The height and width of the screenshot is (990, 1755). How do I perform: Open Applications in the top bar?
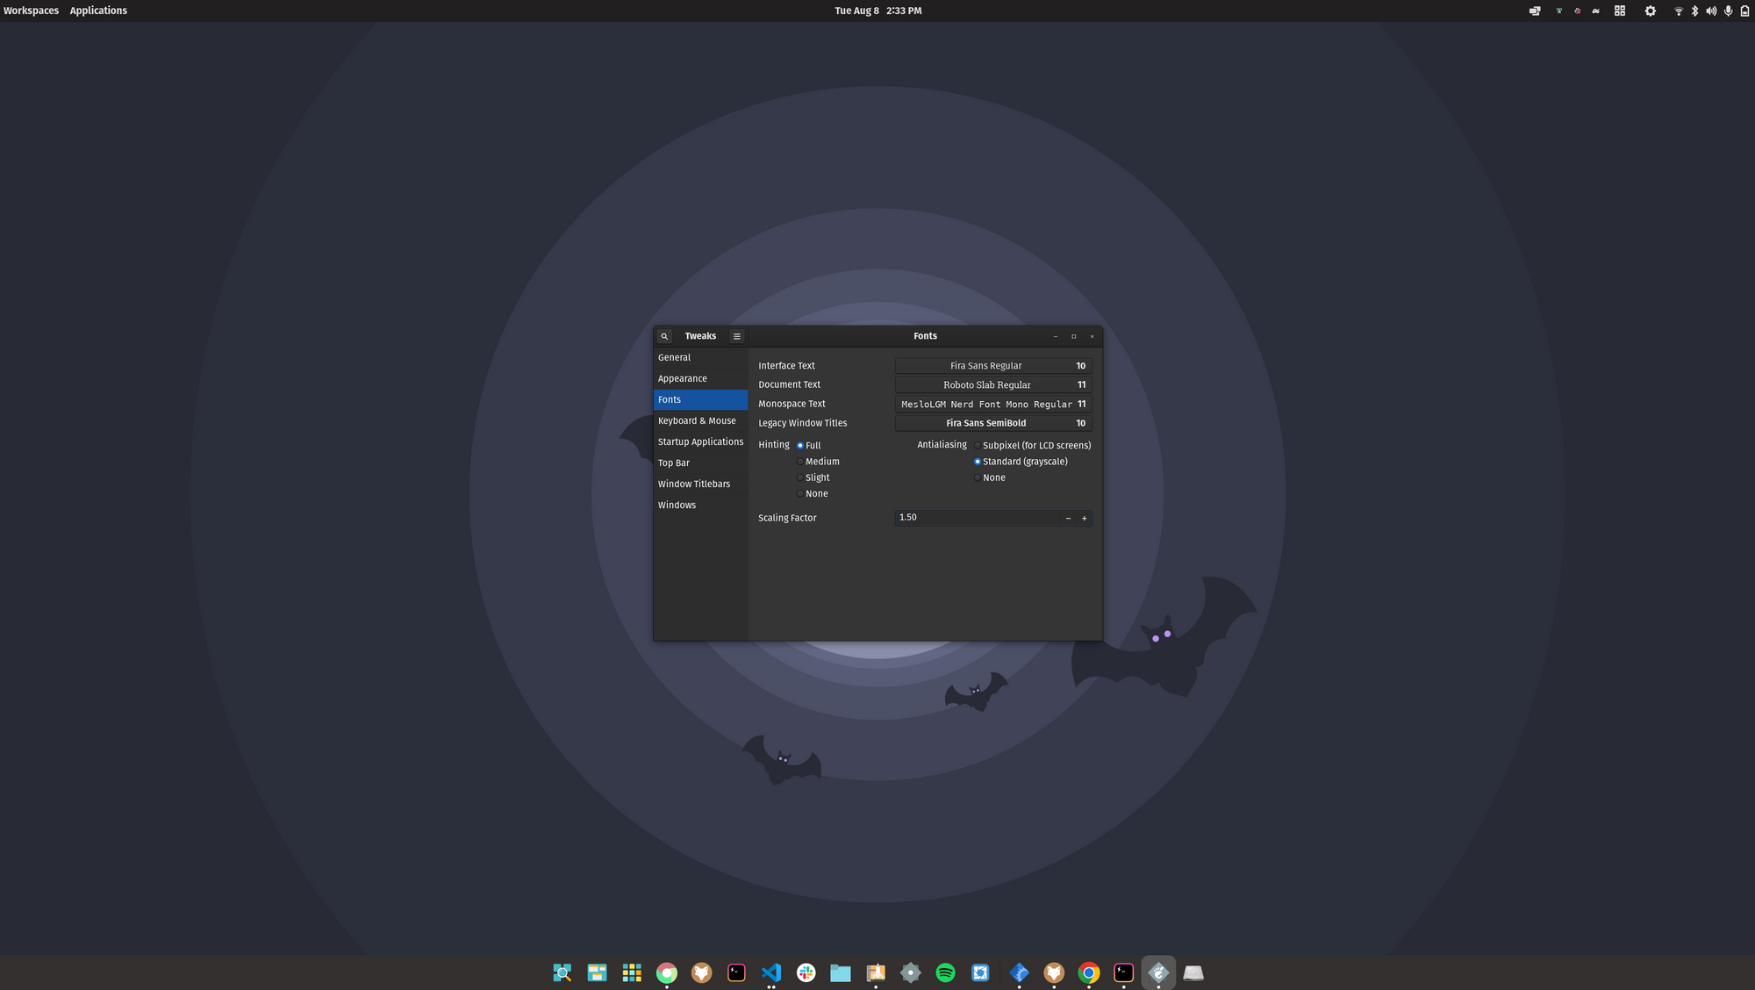point(98,11)
